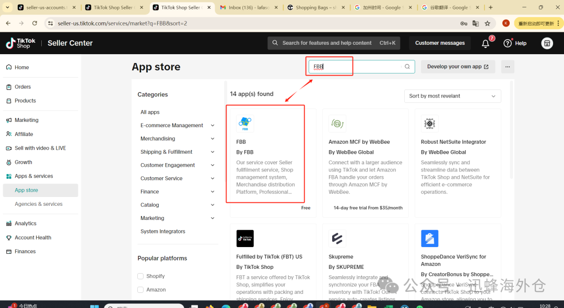Open the Skupreme app logo
Viewport: 564px width, 308px height.
coord(337,238)
